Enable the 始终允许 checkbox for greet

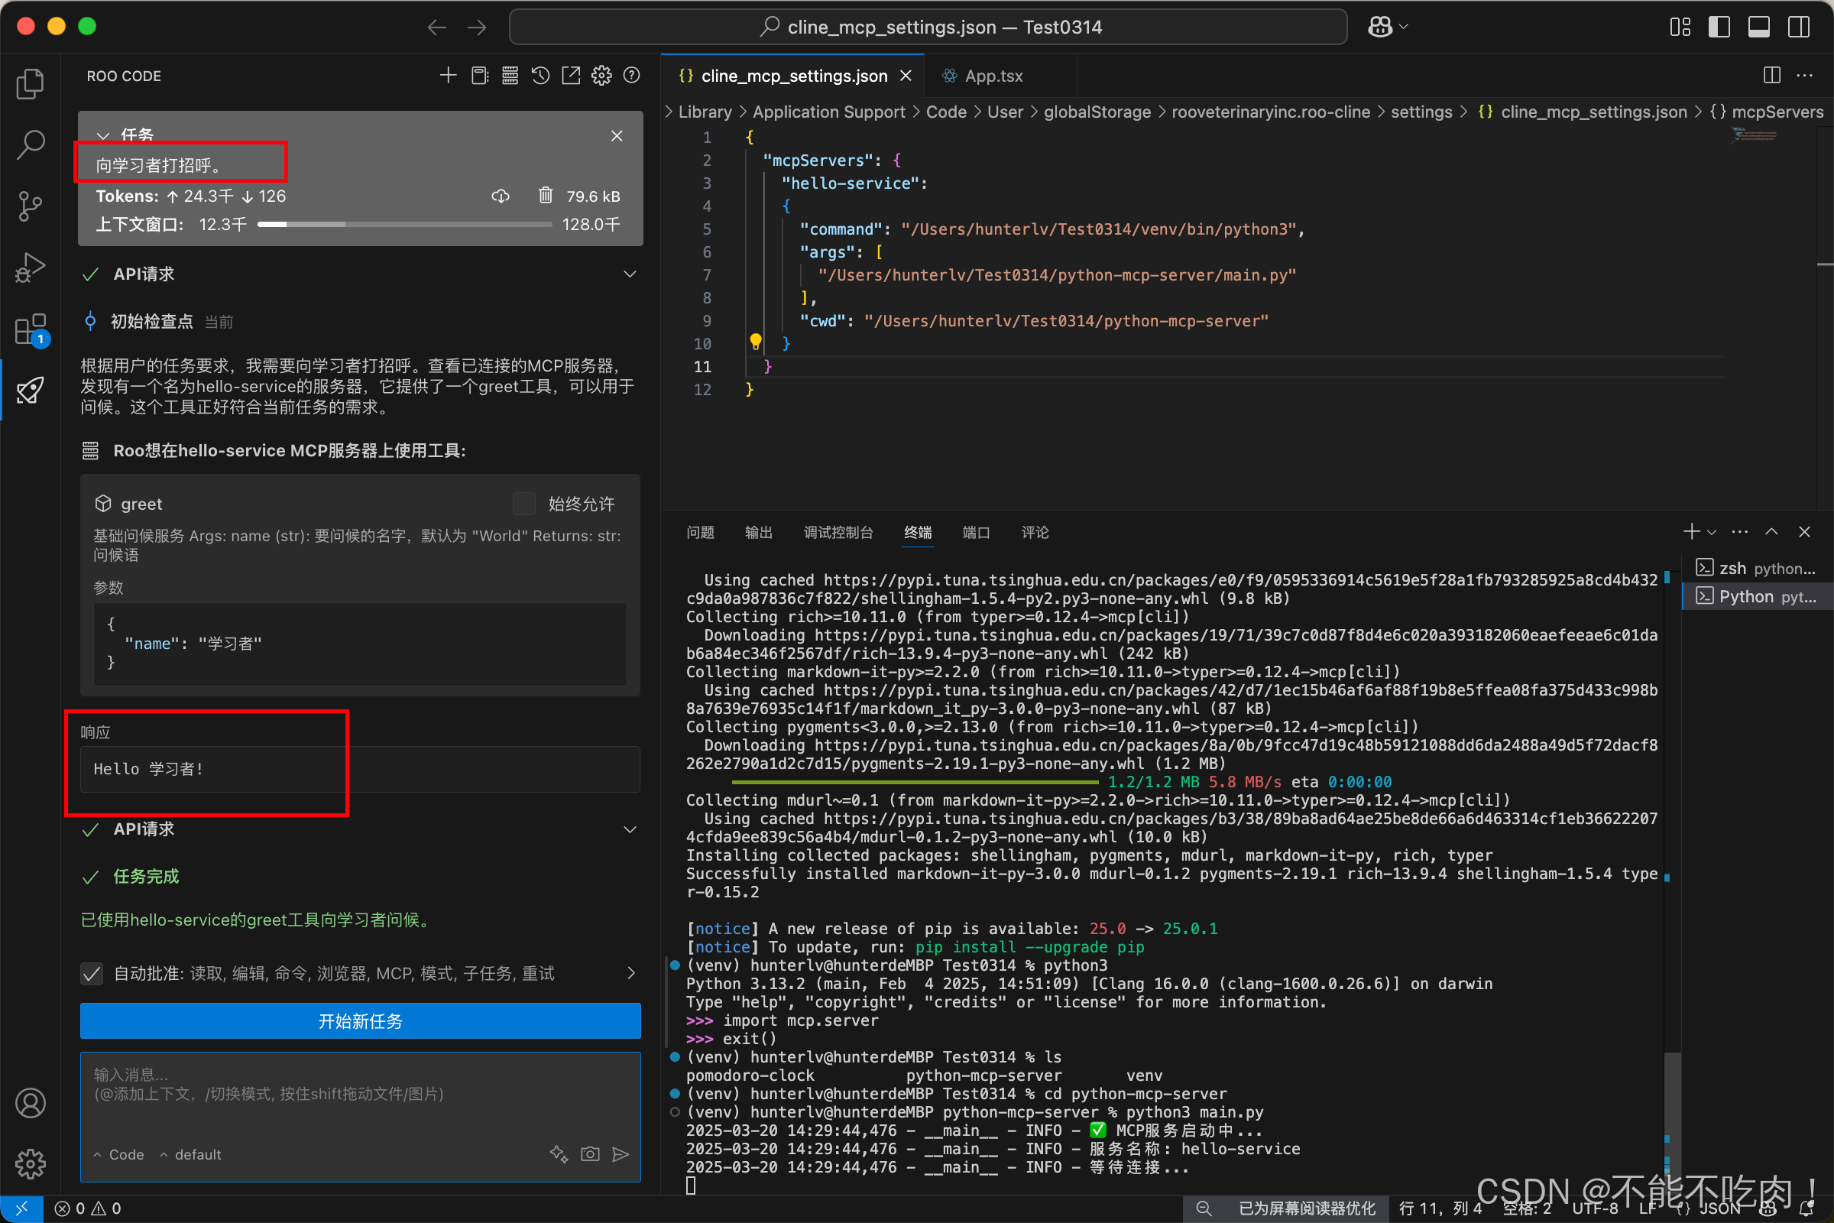point(524,504)
